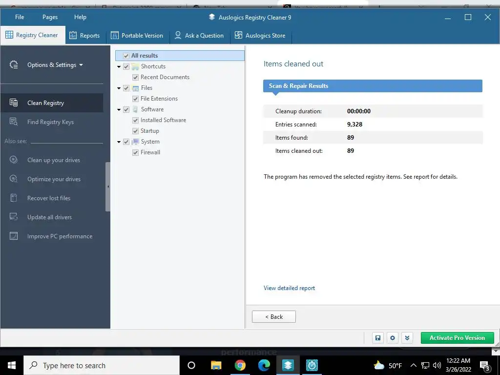Launch Google Chrome from taskbar
500x375 pixels.
[x=240, y=365]
